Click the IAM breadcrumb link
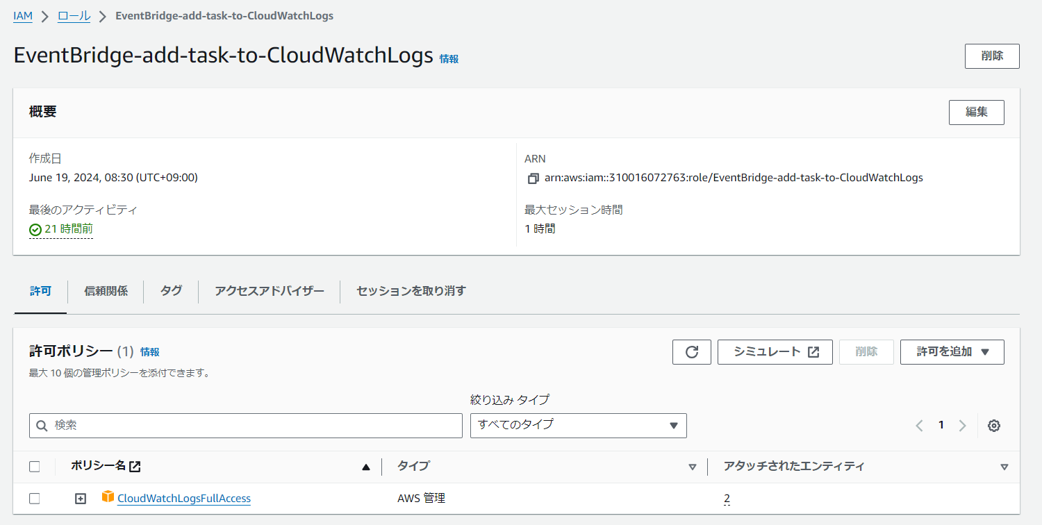The image size is (1042, 525). tap(23, 16)
